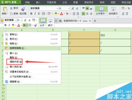Open the WPS 表格 application menu dropdown
132x100 pixels.
click(20, 2)
